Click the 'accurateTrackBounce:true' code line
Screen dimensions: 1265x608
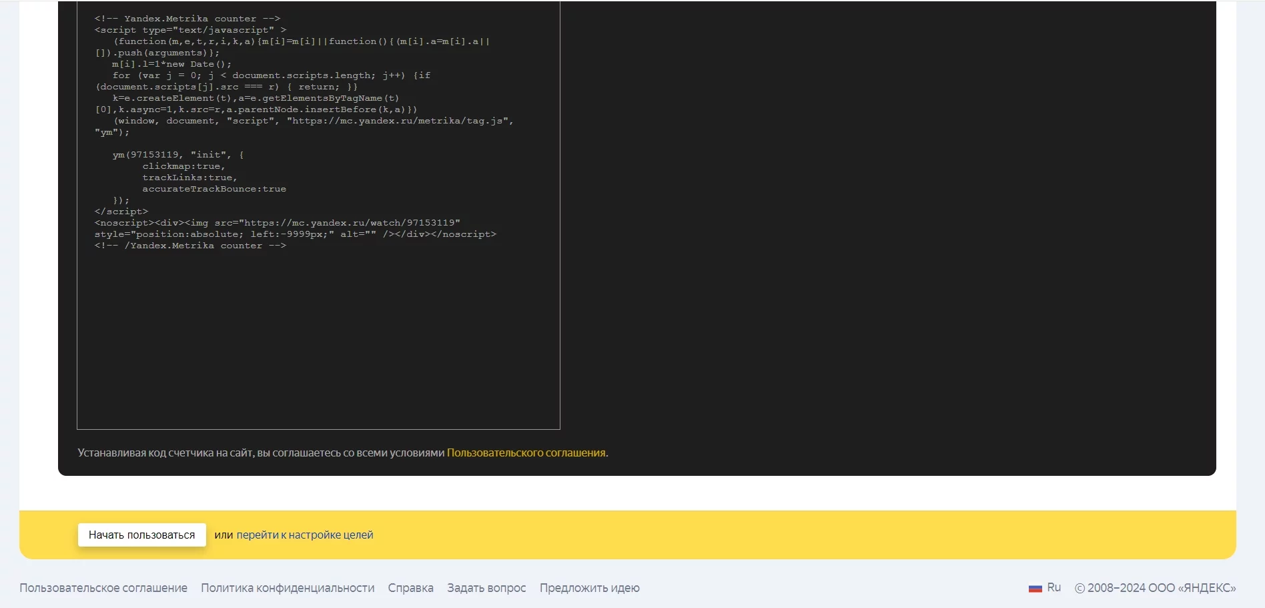[x=214, y=189]
